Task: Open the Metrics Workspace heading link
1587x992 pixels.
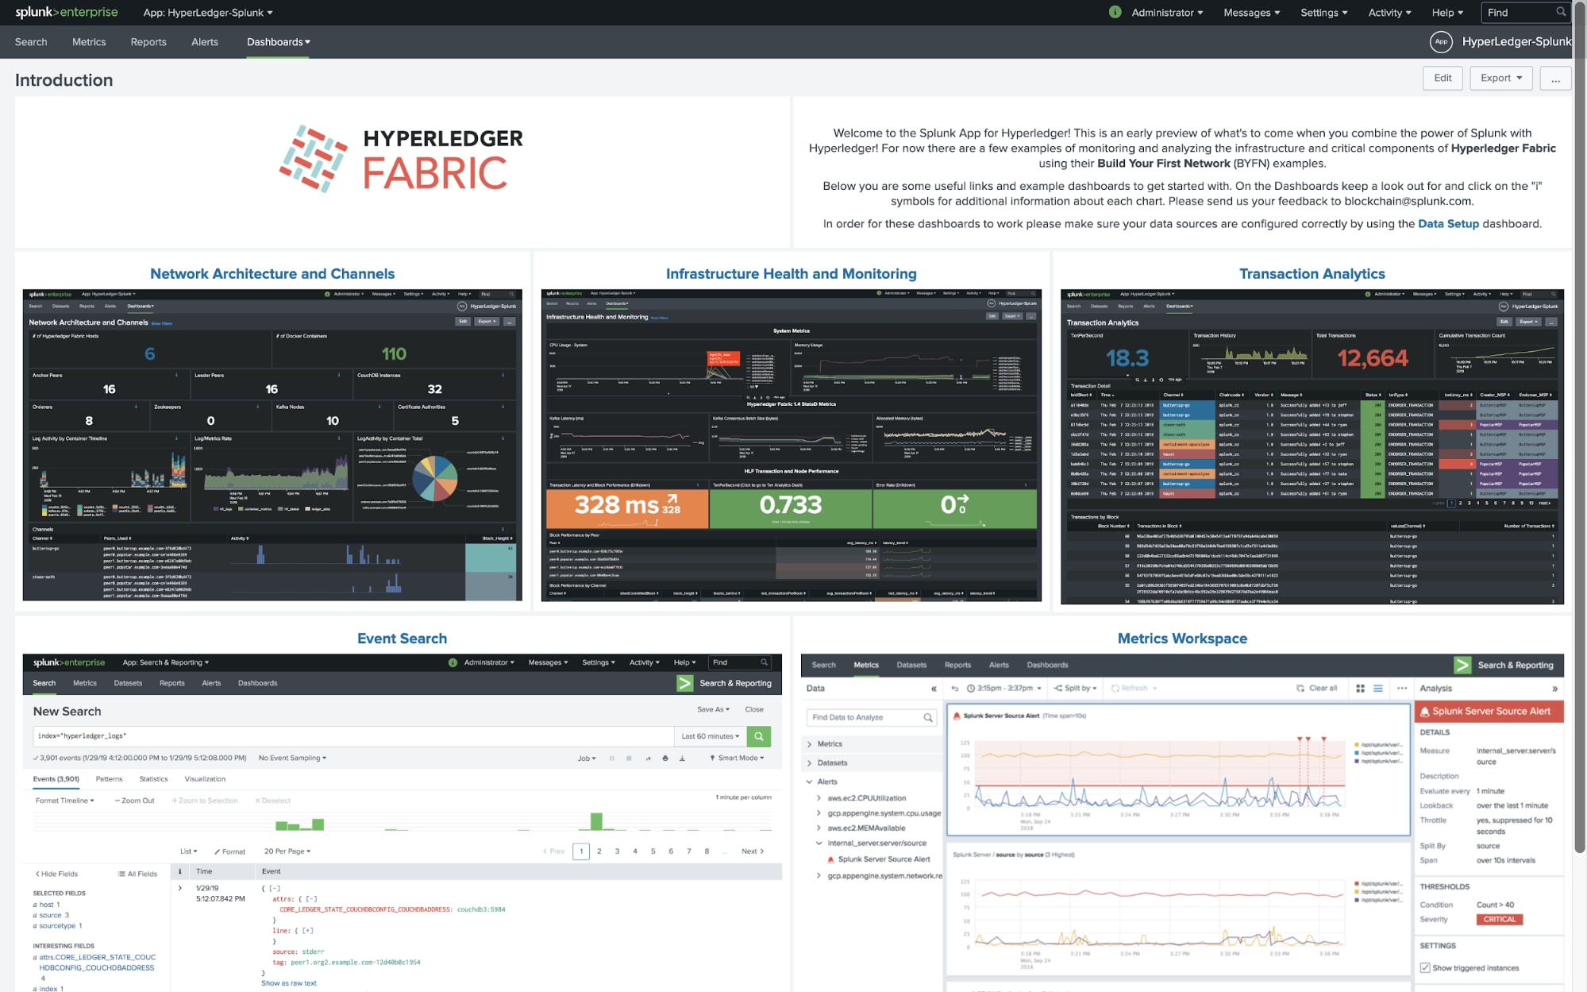Action: pos(1182,639)
